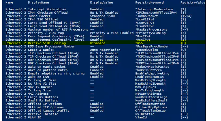Click the *JumboPacket registry keyword
The width and height of the screenshot is (221, 121).
coord(146,16)
